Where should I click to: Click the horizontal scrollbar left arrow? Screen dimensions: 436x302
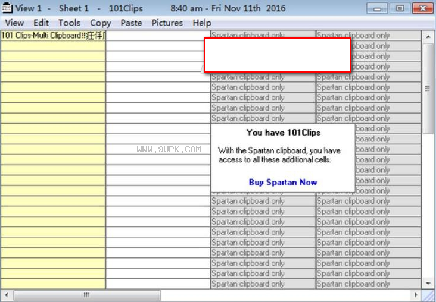tap(7, 295)
